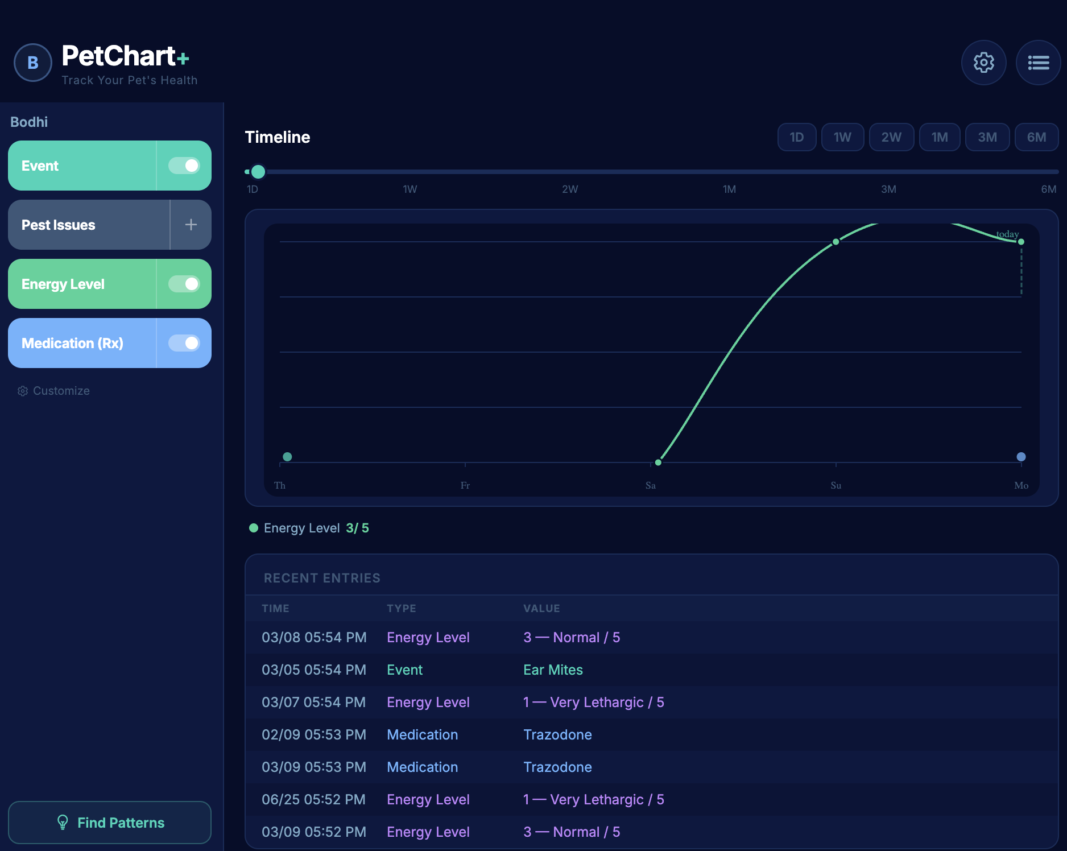Image resolution: width=1067 pixels, height=851 pixels.
Task: Switch to the 6M time range
Action: coord(1036,137)
